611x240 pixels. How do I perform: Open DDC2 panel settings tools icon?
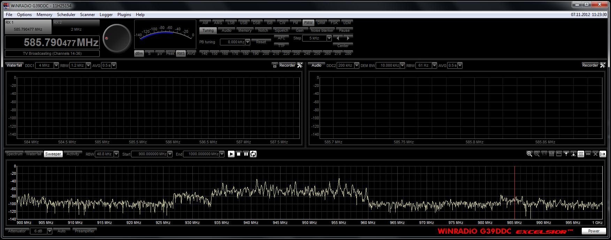tap(603, 65)
